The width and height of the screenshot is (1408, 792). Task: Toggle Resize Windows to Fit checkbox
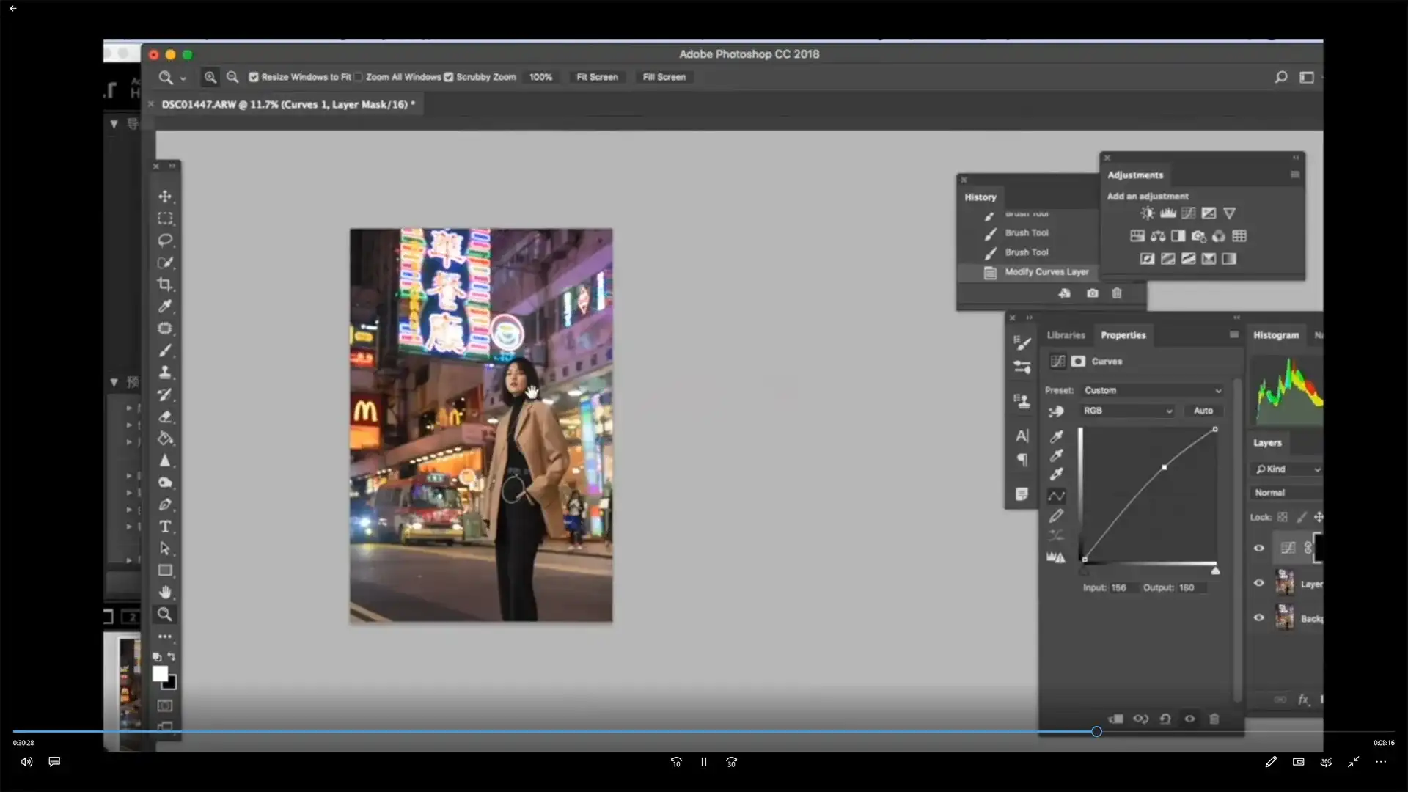coord(254,77)
